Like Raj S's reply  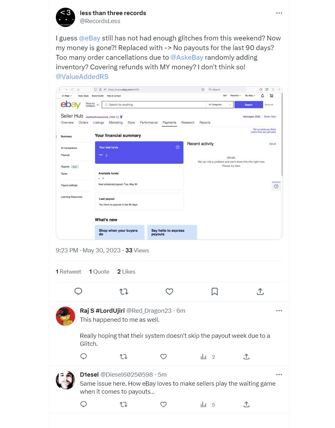163,357
